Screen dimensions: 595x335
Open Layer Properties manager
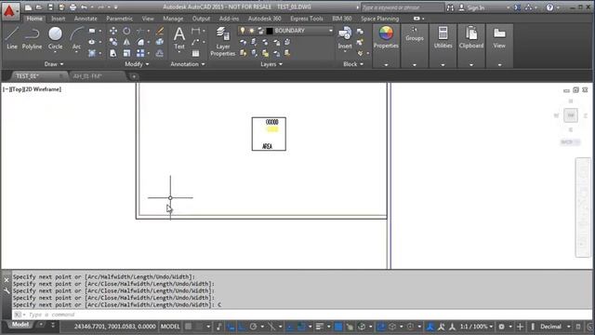223,42
